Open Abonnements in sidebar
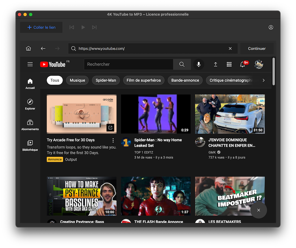Image resolution: width=296 pixels, height=248 pixels. click(x=30, y=125)
